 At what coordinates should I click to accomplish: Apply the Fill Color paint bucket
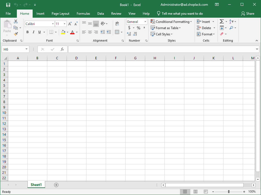[63, 32]
